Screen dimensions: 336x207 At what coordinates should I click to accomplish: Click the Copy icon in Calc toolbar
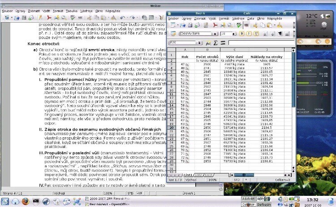[262, 25]
